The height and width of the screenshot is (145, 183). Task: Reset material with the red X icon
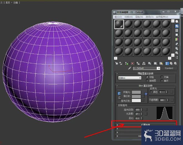(x=132, y=63)
